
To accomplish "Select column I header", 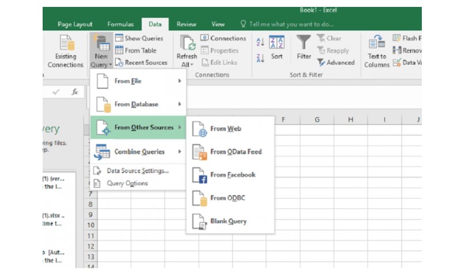I will coord(384,120).
